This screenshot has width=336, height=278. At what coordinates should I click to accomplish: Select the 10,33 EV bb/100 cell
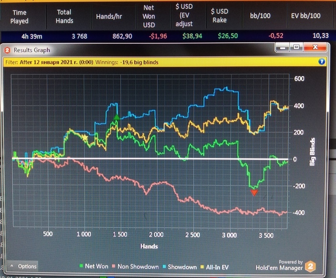click(321, 36)
